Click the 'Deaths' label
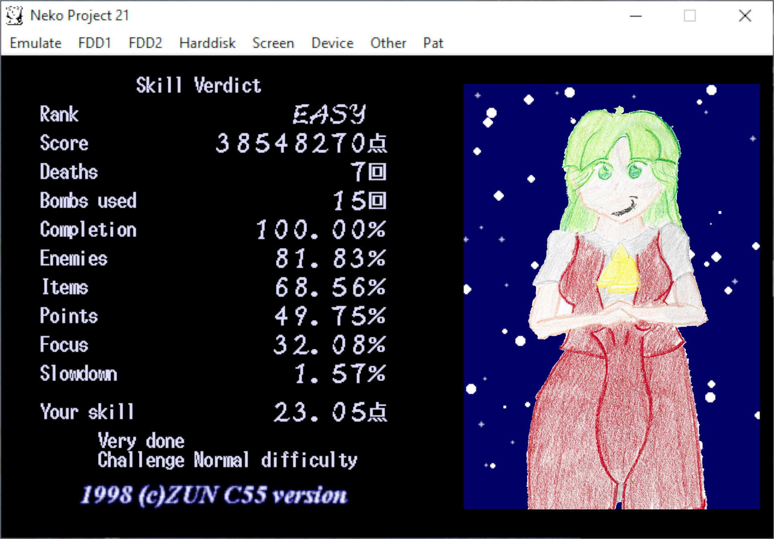This screenshot has height=539, width=774. [69, 172]
